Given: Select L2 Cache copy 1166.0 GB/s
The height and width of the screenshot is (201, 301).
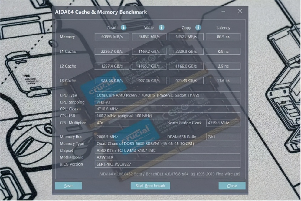Looking at the screenshot, I should (186, 66).
